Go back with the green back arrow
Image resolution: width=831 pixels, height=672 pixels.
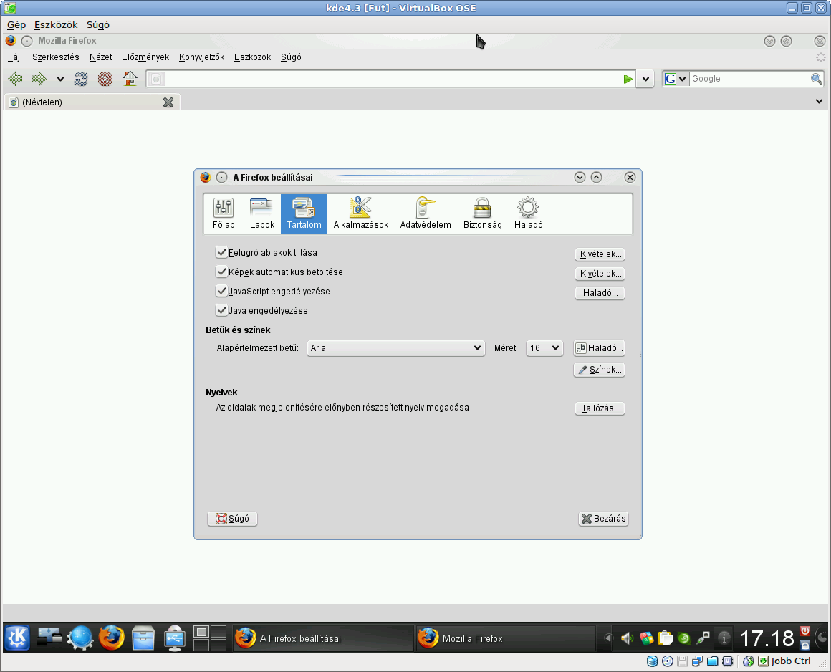[15, 79]
